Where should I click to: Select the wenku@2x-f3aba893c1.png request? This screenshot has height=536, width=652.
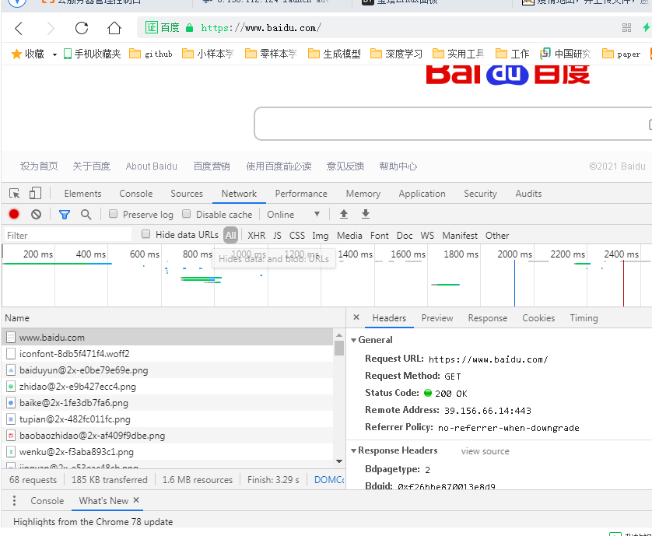point(167,452)
